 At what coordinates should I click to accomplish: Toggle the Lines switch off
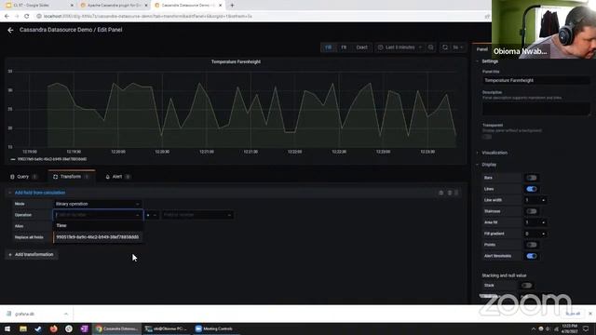(x=532, y=189)
